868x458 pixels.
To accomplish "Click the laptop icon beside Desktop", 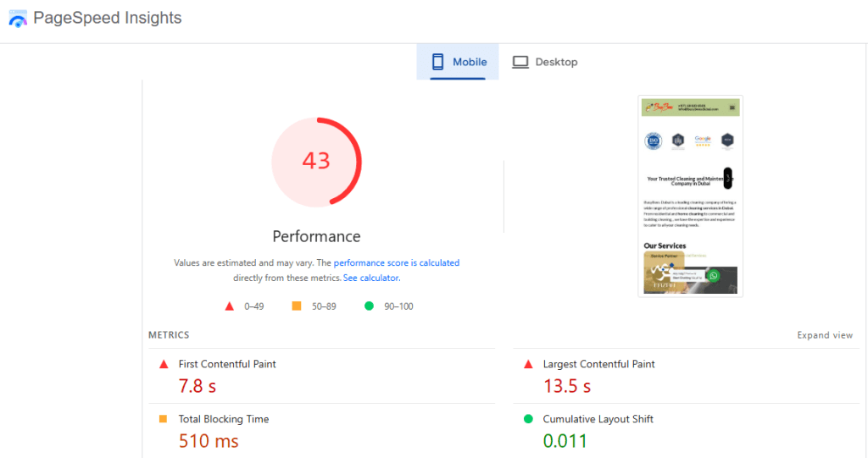I will [520, 62].
